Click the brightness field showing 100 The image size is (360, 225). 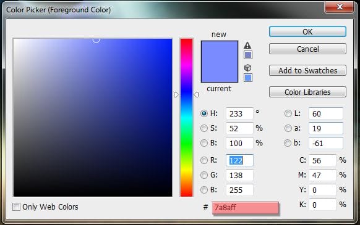click(x=239, y=143)
